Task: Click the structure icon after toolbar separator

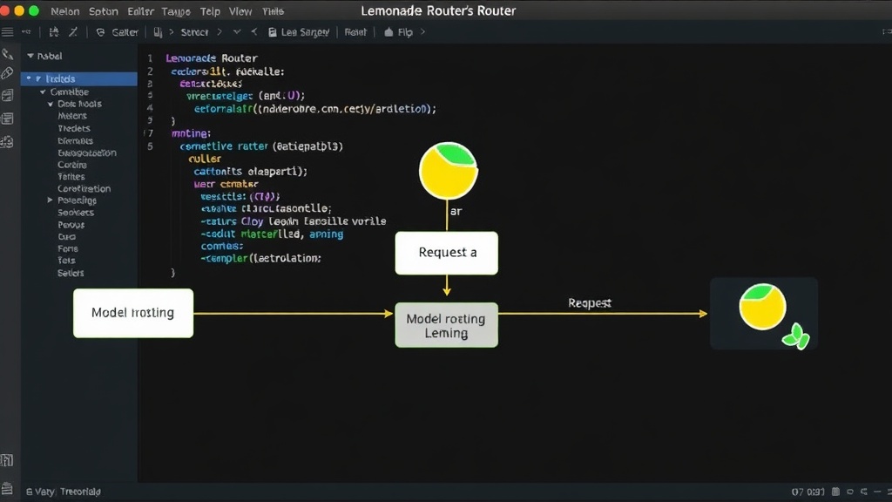Action: (54, 32)
